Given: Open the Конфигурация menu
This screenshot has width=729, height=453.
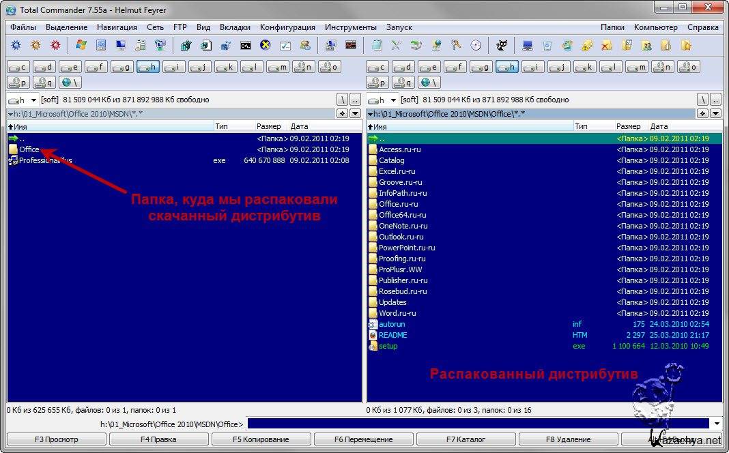Looking at the screenshot, I should (287, 27).
